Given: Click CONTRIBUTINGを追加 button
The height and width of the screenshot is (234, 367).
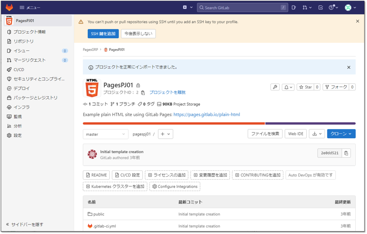Looking at the screenshot, I should click(x=258, y=175).
